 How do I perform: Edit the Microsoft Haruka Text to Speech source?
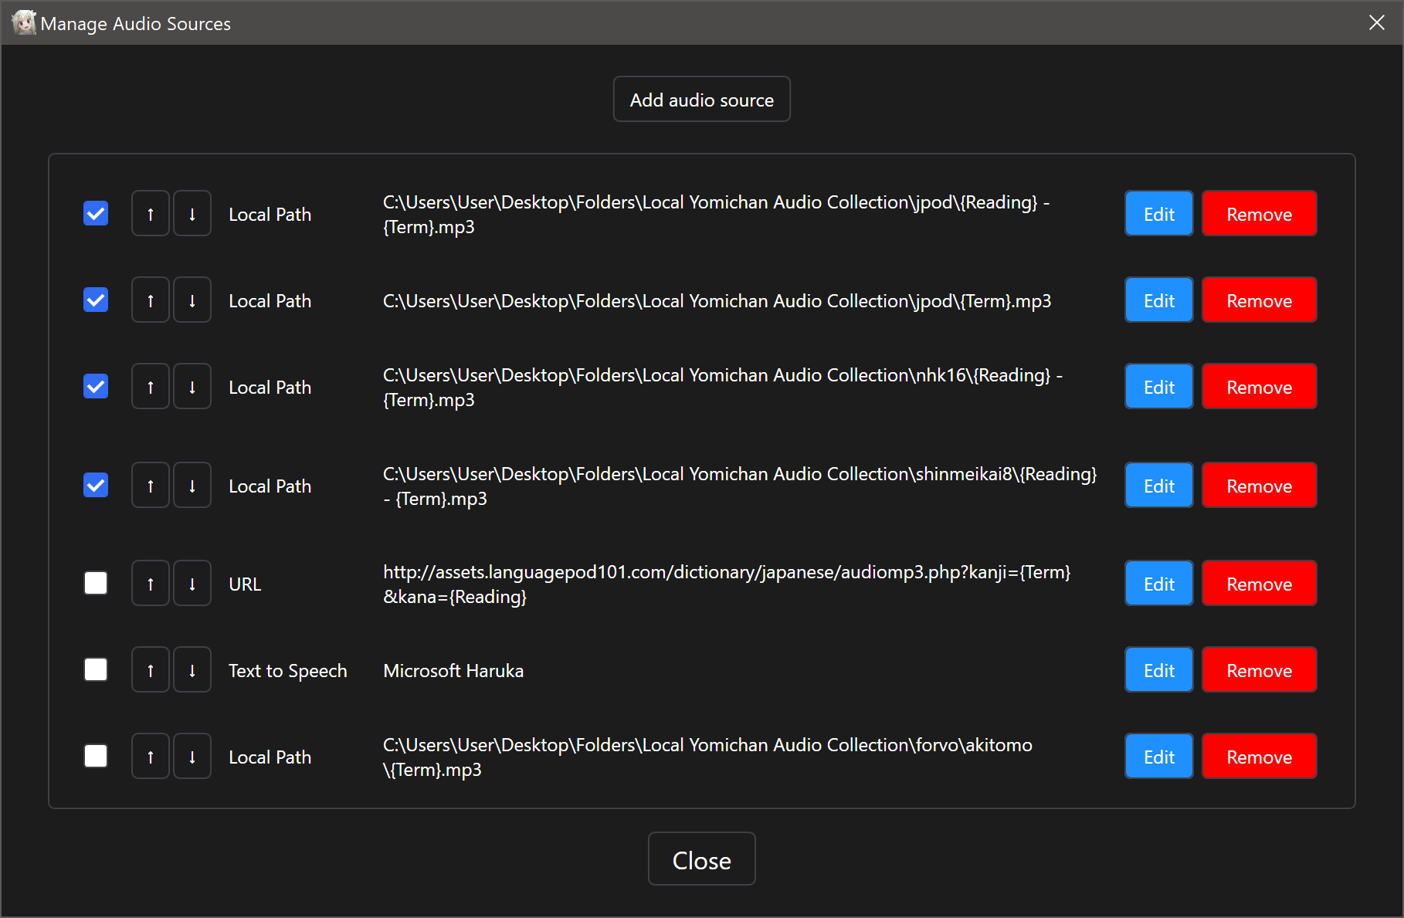coord(1158,670)
